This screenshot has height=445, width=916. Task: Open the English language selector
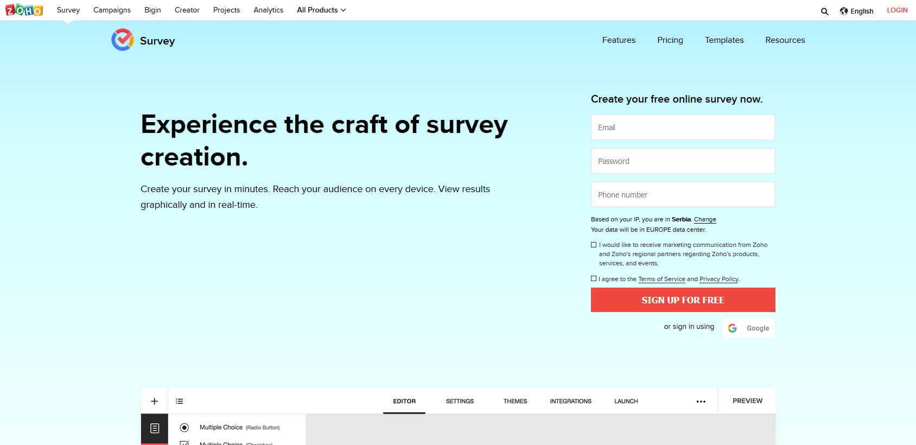(x=857, y=11)
